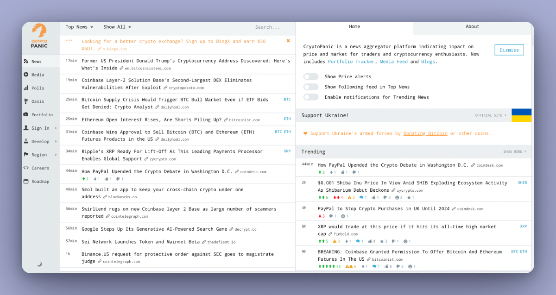
Task: Open Coinbase Layer-2 DEX vulnerabilities article
Action: coord(167,83)
